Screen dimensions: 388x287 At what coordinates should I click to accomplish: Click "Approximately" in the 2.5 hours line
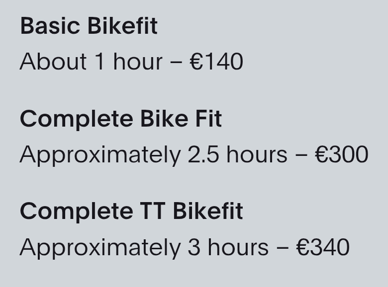(100, 155)
